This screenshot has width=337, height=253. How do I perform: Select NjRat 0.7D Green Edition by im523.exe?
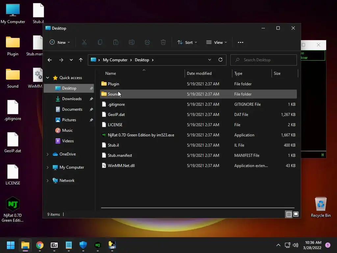pyautogui.click(x=199, y=135)
